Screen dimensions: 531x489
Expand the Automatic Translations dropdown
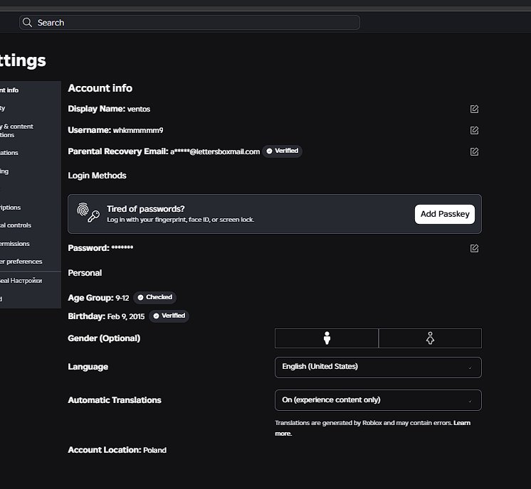click(378, 400)
